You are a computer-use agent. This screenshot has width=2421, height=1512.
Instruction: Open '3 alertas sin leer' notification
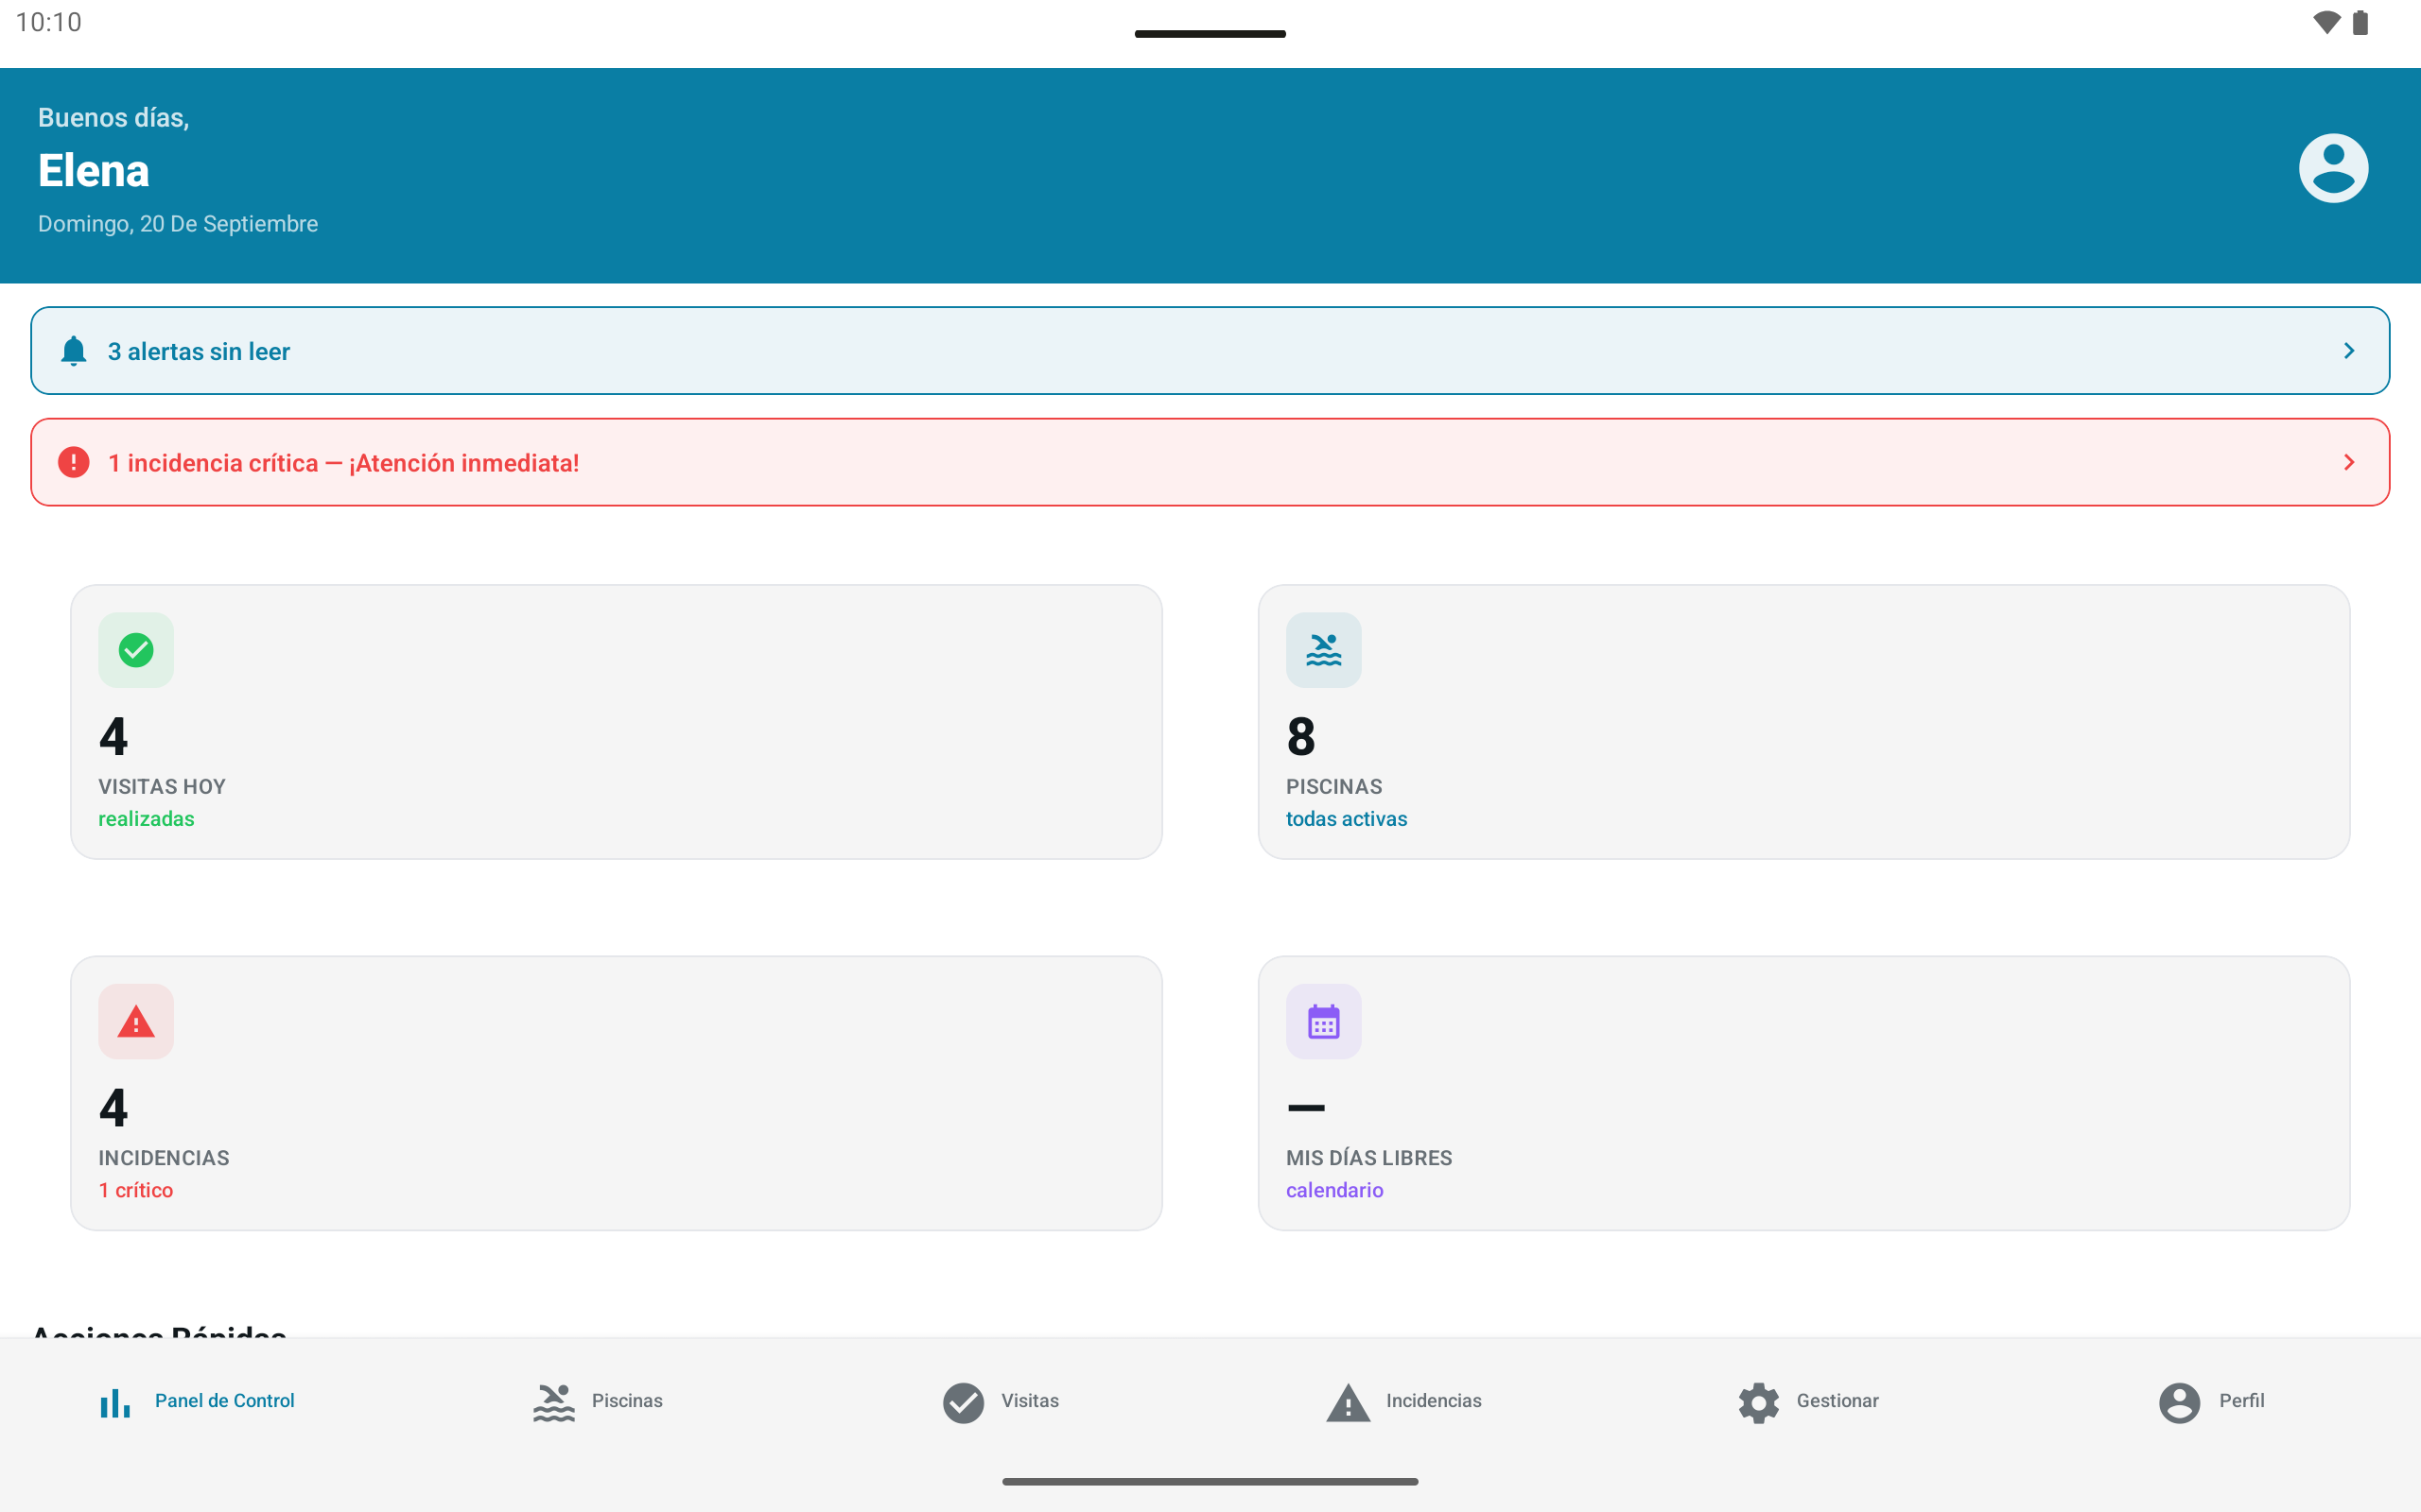click(1210, 351)
